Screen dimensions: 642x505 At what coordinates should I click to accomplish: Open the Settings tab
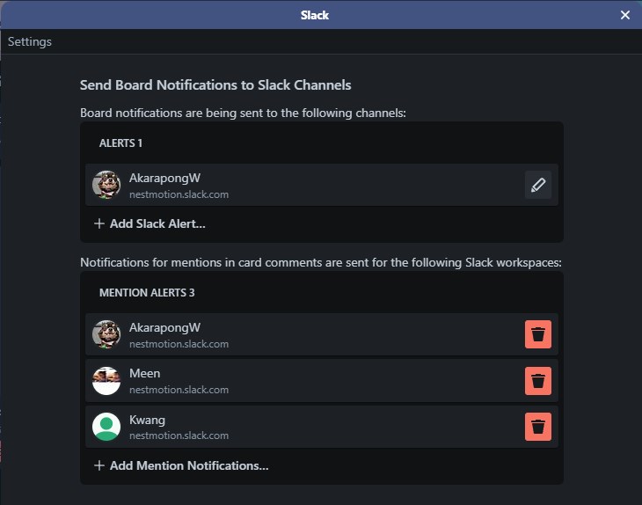(30, 41)
